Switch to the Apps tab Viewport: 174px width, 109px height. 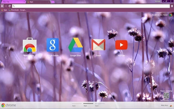[x=38, y=2]
